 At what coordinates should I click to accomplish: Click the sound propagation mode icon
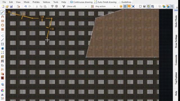pyautogui.click(x=3, y=70)
